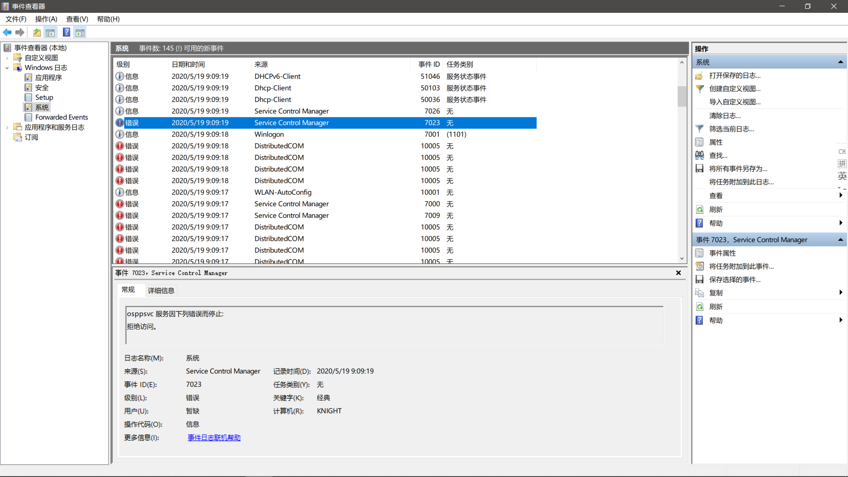848x477 pixels.
Task: Select 创建自定义视图 funnel icon
Action: (x=700, y=89)
